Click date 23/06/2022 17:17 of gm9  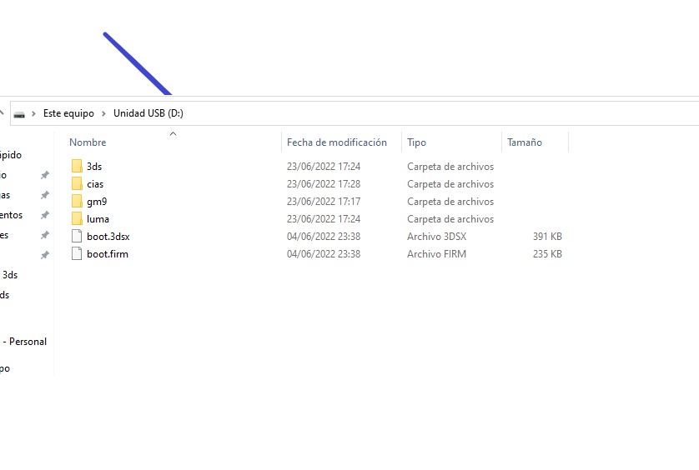[x=323, y=202]
